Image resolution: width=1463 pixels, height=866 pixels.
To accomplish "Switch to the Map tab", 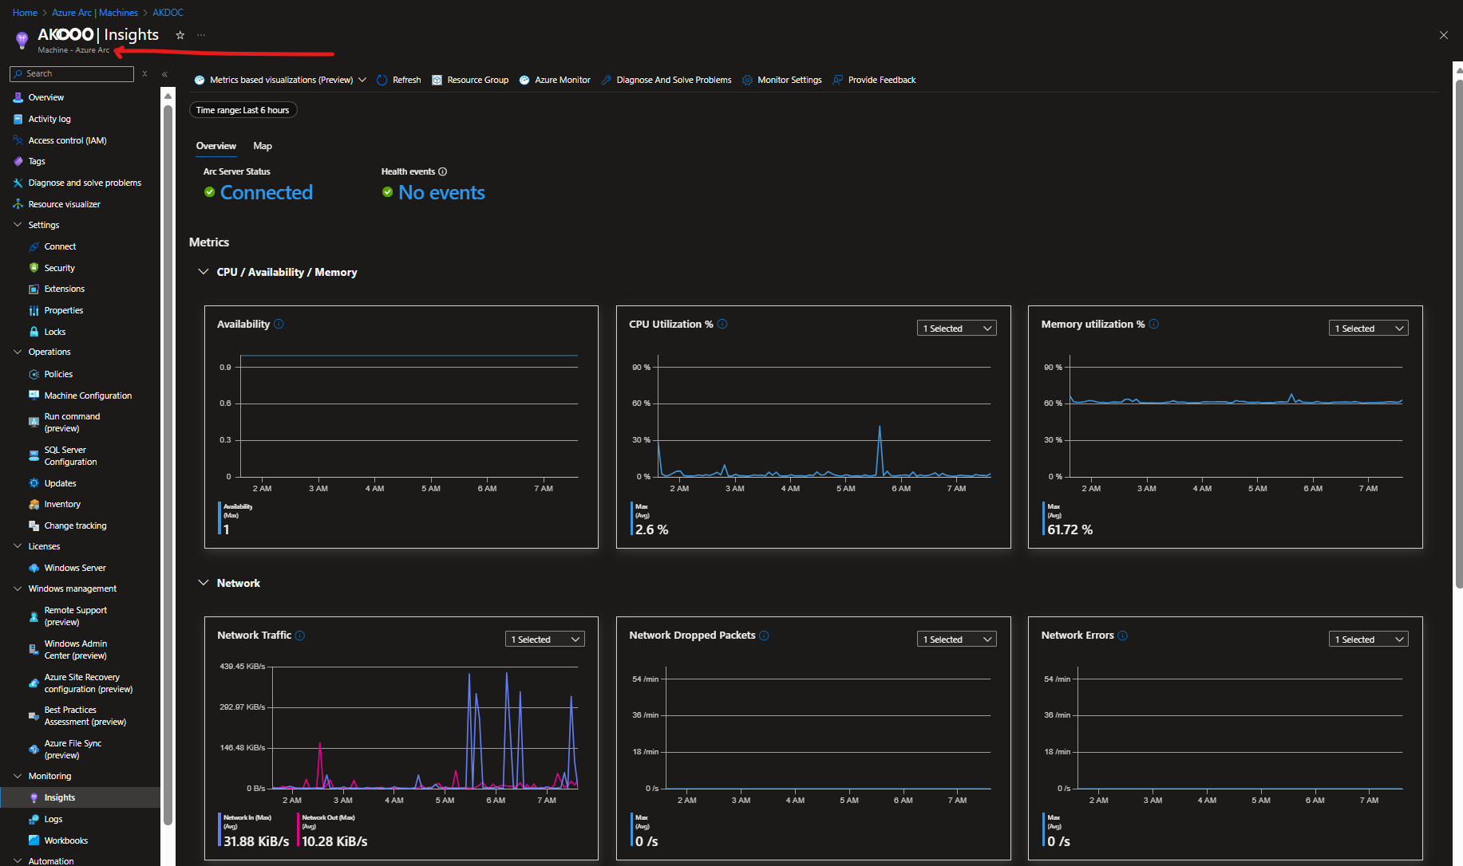I will 263,146.
